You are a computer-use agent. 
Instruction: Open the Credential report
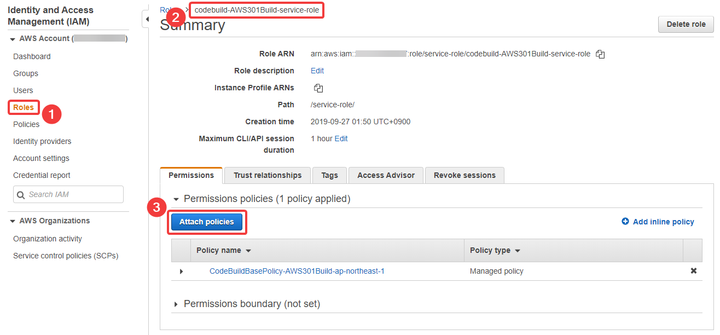tap(42, 175)
